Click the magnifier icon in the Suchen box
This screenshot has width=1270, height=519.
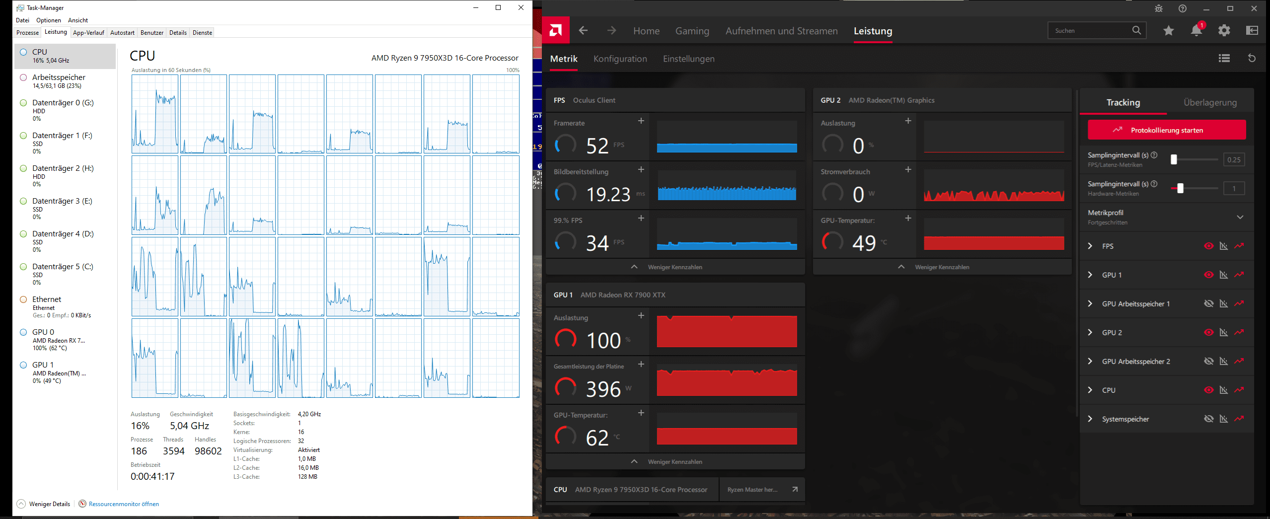(1136, 30)
